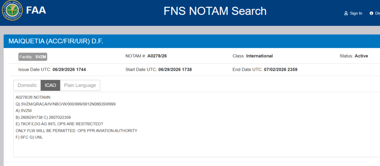The height and width of the screenshot is (166, 380).
Task: Click the info circle icon in header
Action: 371,13
